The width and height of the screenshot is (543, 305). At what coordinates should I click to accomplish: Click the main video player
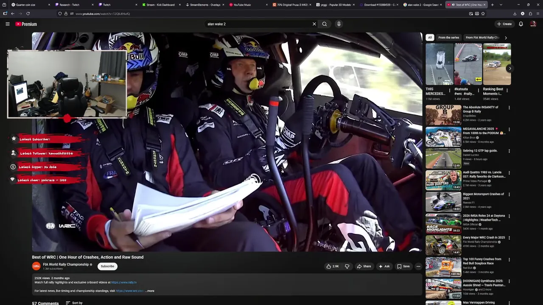coord(227,142)
